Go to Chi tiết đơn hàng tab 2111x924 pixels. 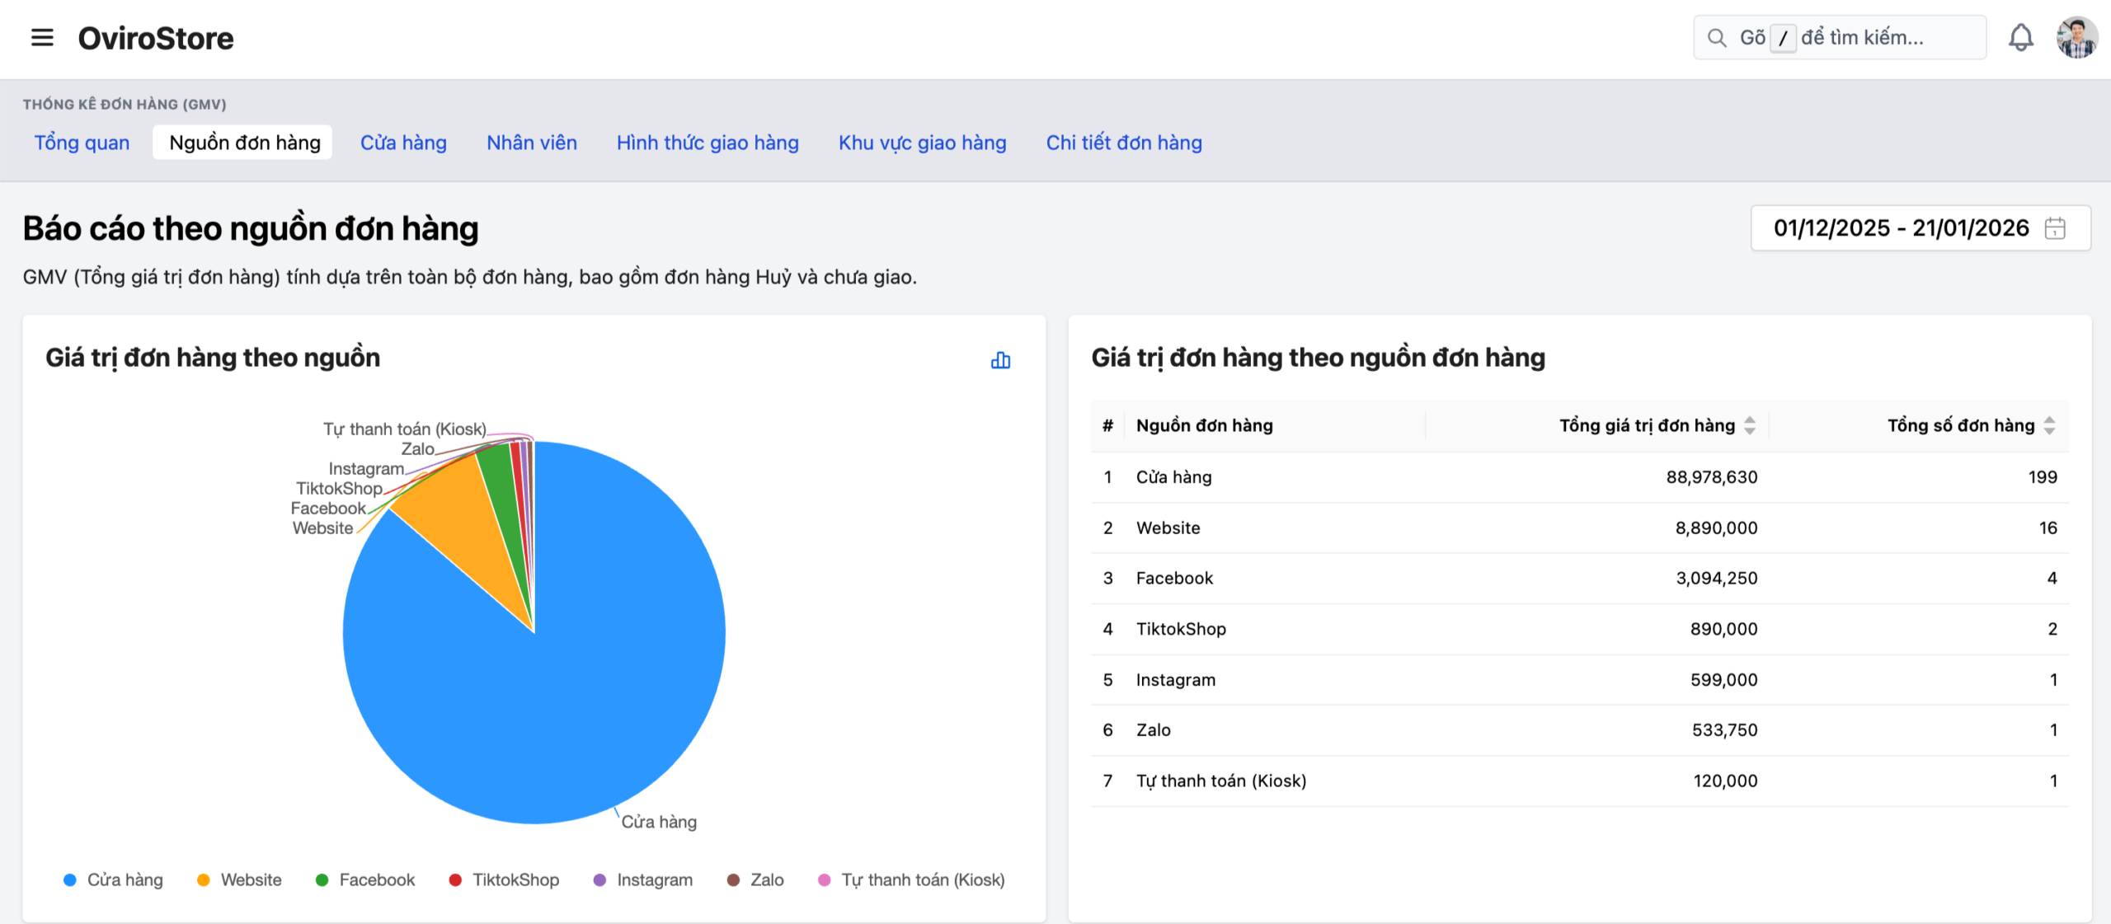1123,143
